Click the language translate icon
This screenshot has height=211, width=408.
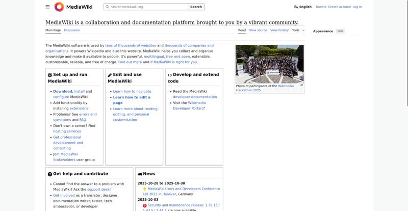tap(296, 7)
